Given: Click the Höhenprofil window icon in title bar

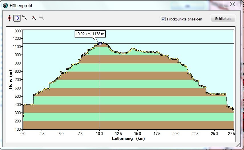Looking at the screenshot, I should click(x=5, y=5).
